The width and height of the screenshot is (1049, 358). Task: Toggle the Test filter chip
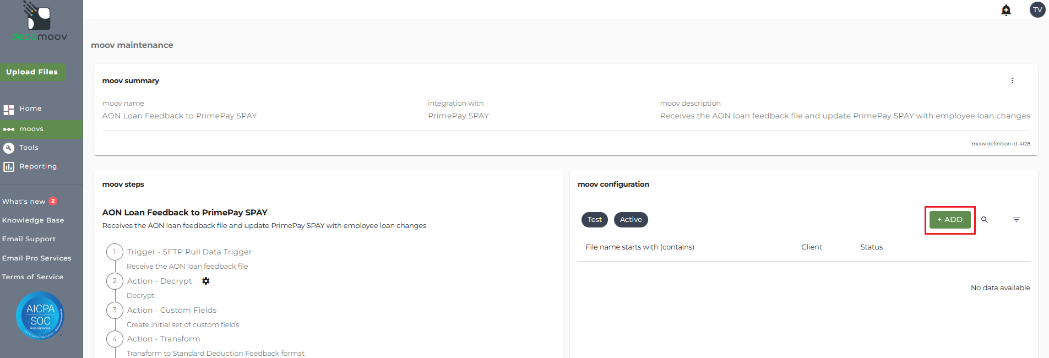[595, 220]
